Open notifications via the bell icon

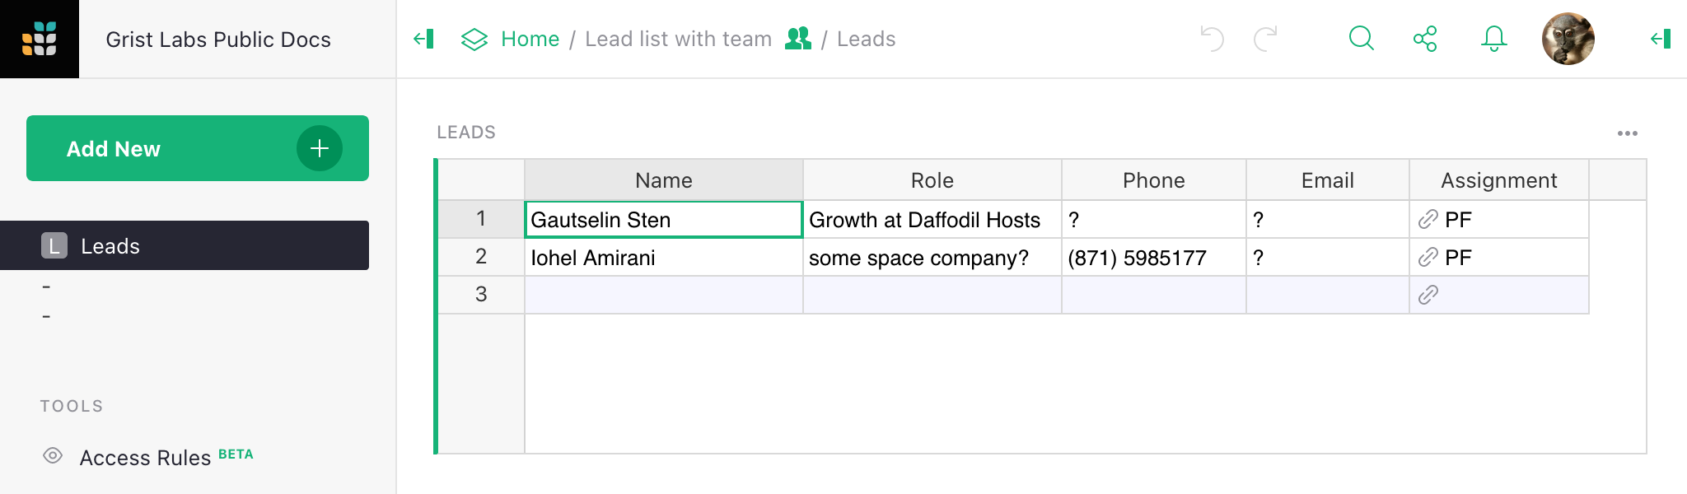point(1493,38)
